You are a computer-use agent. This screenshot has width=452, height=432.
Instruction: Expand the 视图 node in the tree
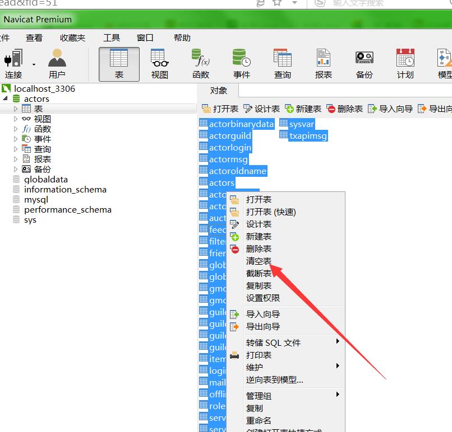click(16, 119)
